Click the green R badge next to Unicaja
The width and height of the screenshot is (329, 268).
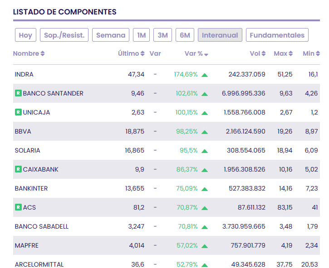point(18,112)
